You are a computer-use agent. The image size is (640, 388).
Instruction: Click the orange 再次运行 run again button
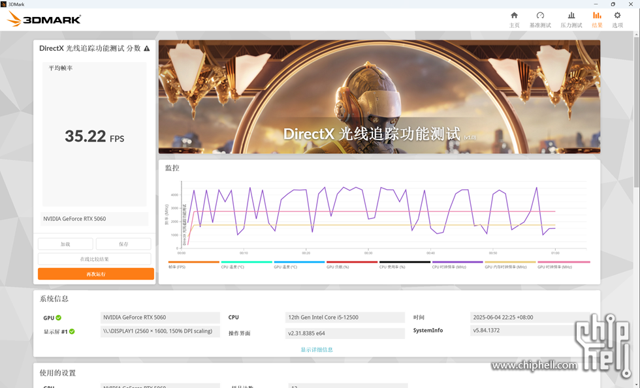96,274
